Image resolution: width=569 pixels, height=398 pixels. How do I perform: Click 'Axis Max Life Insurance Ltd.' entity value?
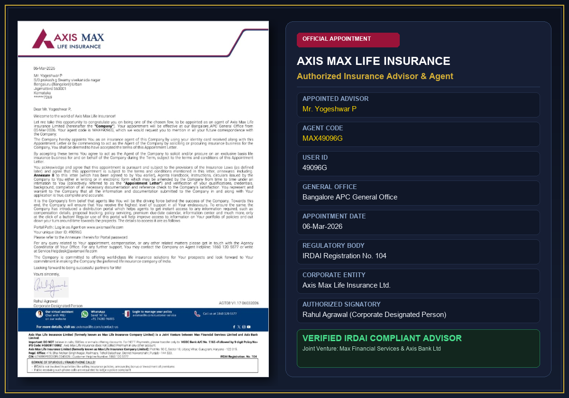pyautogui.click(x=347, y=285)
